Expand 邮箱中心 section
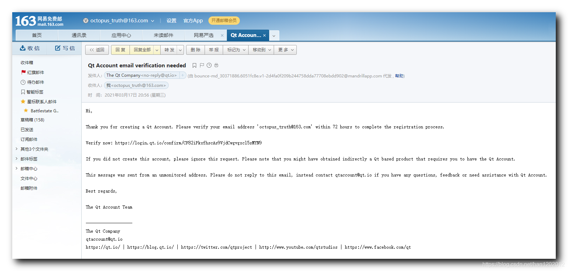 click(x=16, y=168)
